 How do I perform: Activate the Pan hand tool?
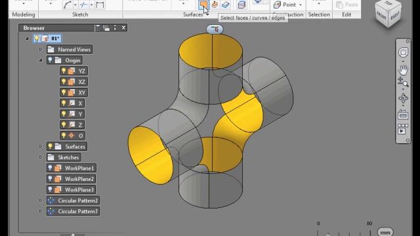(403, 70)
